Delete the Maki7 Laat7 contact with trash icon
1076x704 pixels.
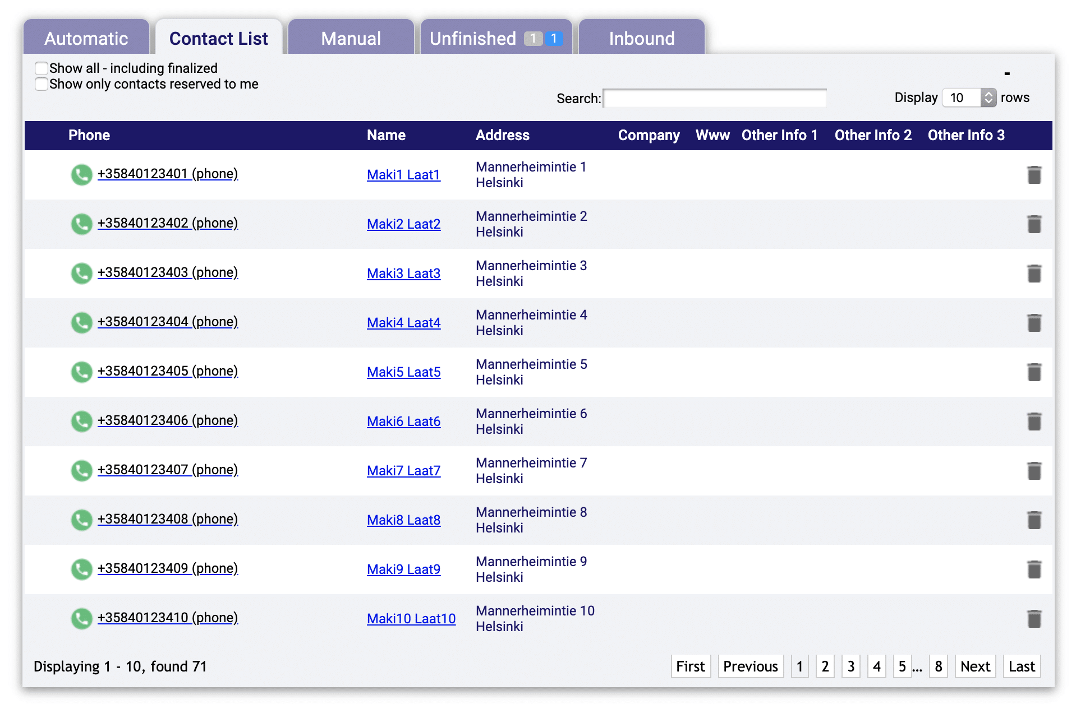click(1034, 471)
